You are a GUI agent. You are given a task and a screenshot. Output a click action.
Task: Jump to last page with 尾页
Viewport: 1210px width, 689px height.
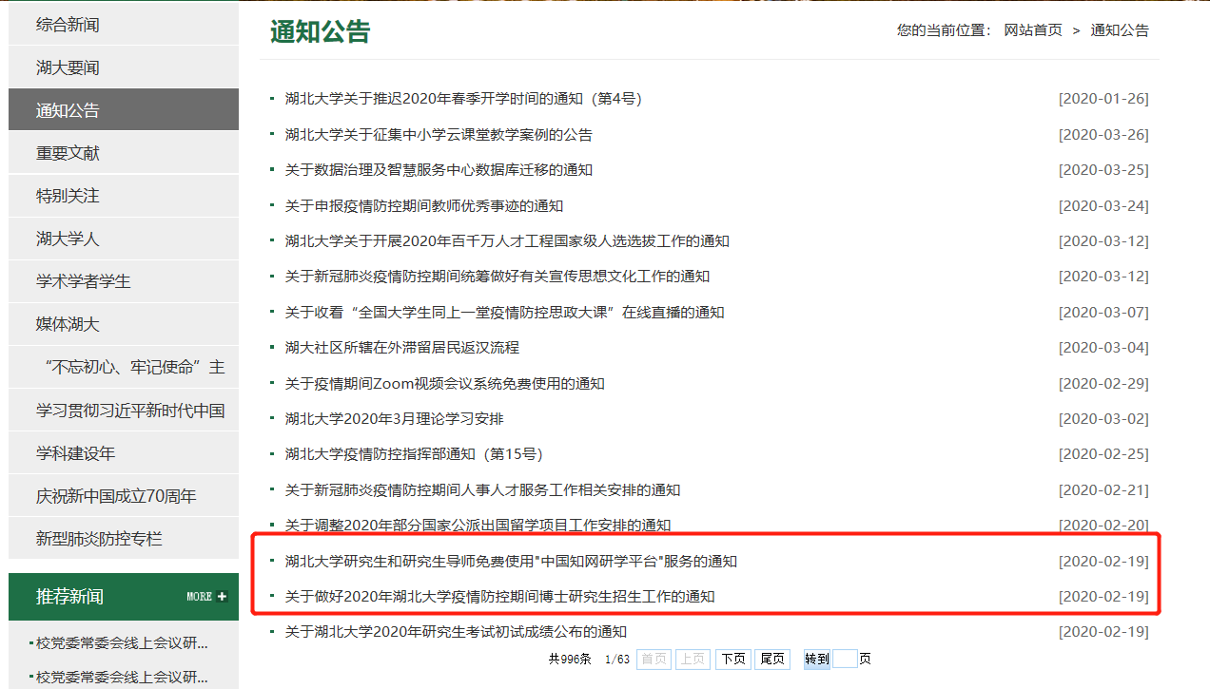coord(772,660)
